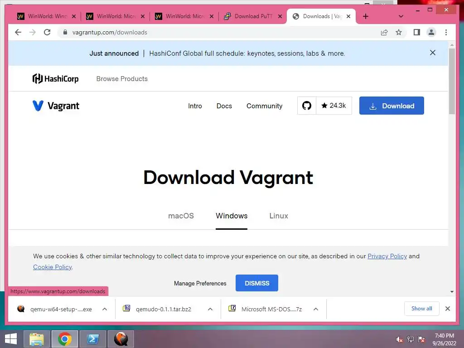Open the Privacy Policy link

(387, 256)
